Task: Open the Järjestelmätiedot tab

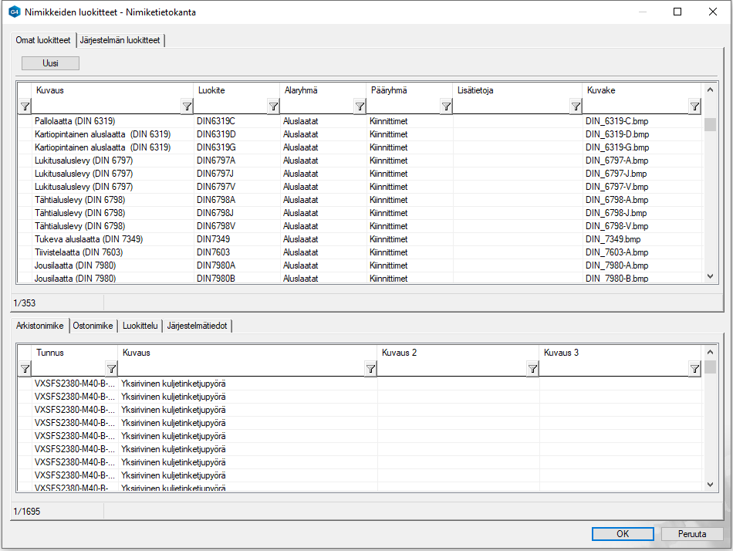Action: [197, 326]
